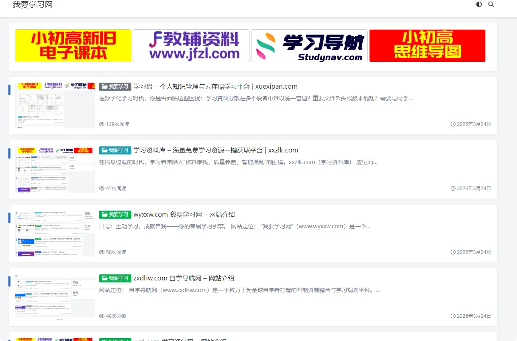Click the eye icon beside 45次阅读
The width and height of the screenshot is (517, 341).
pyautogui.click(x=102, y=188)
